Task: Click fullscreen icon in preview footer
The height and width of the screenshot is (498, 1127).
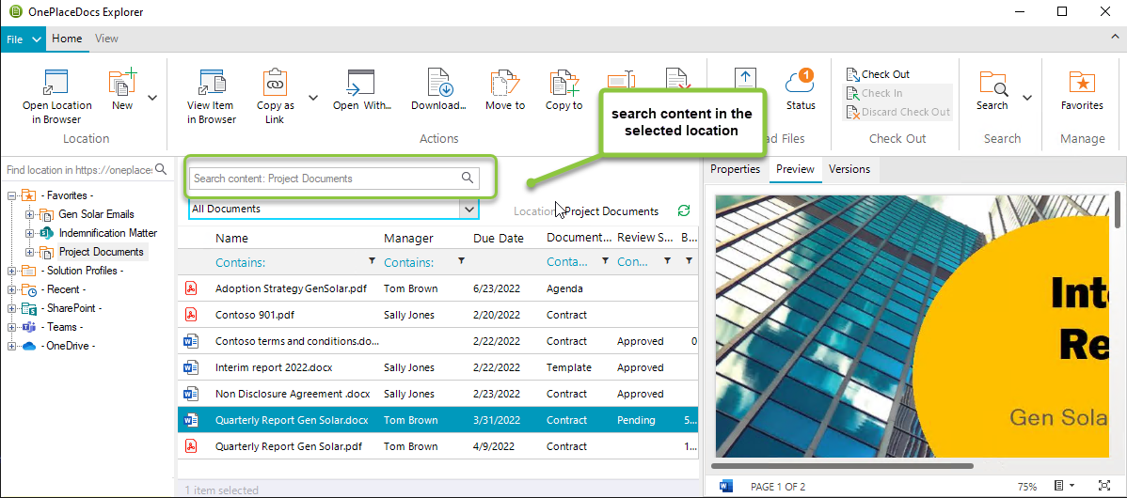Action: [1104, 486]
